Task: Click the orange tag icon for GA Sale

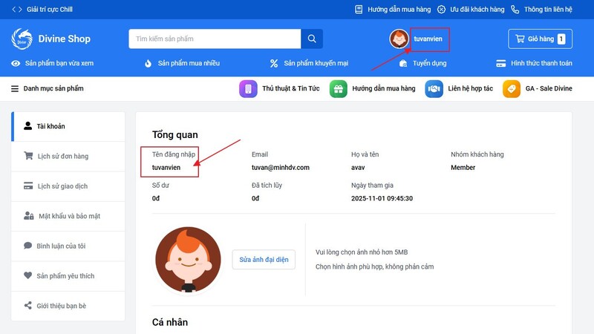Action: [512, 88]
